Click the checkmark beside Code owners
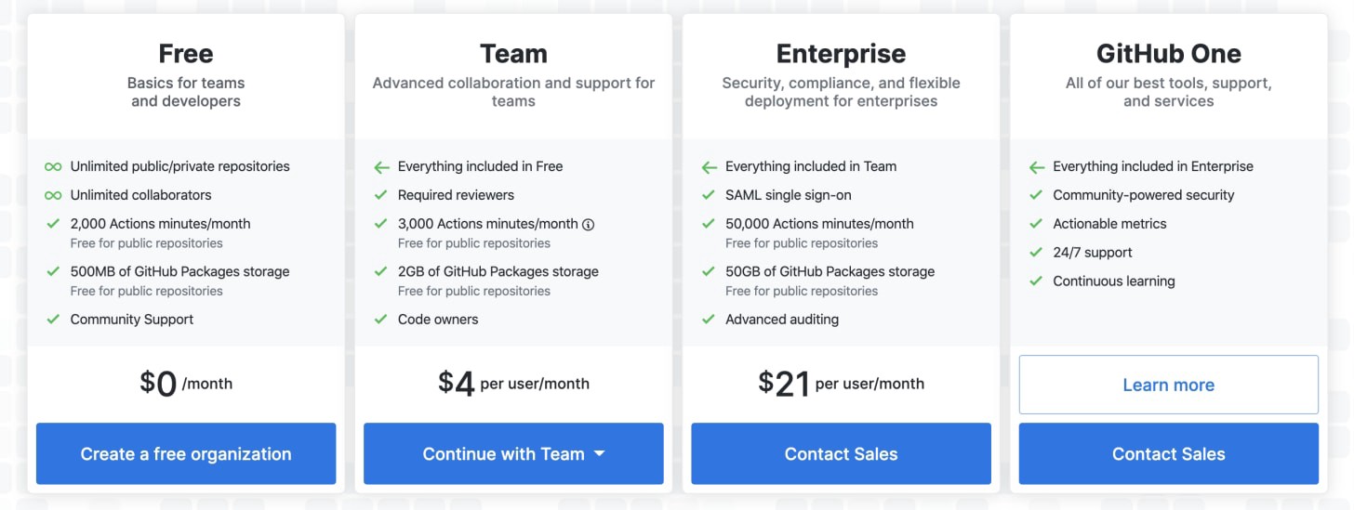 click(x=380, y=320)
